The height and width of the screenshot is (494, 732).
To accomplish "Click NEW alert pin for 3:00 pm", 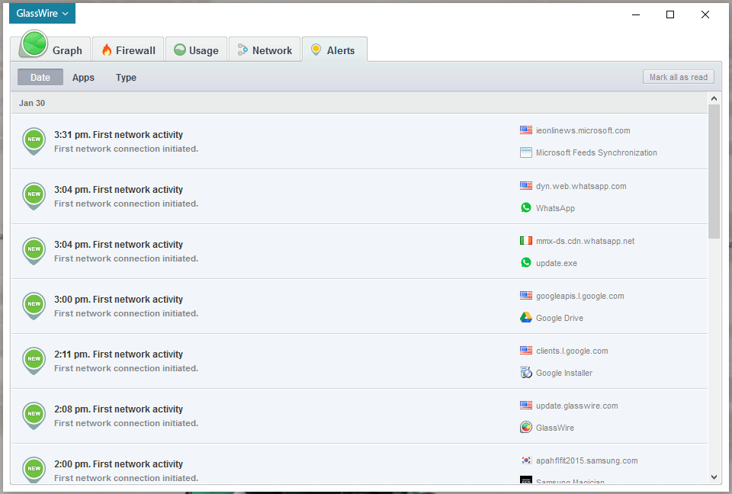I will coord(34,306).
